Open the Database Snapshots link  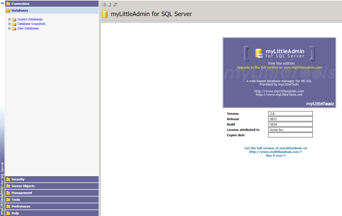[x=31, y=24]
